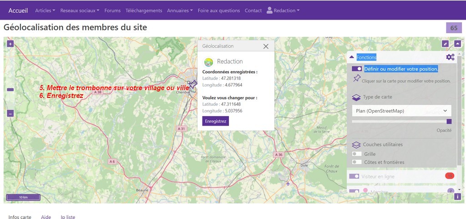This screenshot has width=466, height=219.
Task: Go to the Contact page link
Action: point(253,10)
